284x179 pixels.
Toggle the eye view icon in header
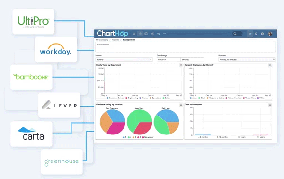coord(250,34)
